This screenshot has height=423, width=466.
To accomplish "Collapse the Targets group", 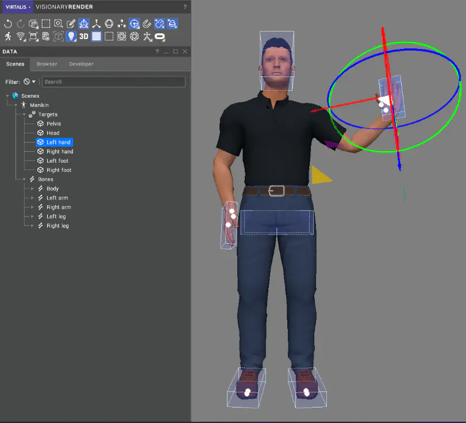I will [24, 114].
